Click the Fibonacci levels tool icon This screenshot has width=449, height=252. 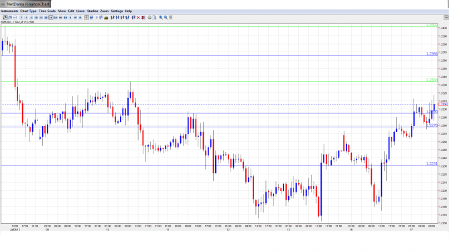(x=101, y=17)
